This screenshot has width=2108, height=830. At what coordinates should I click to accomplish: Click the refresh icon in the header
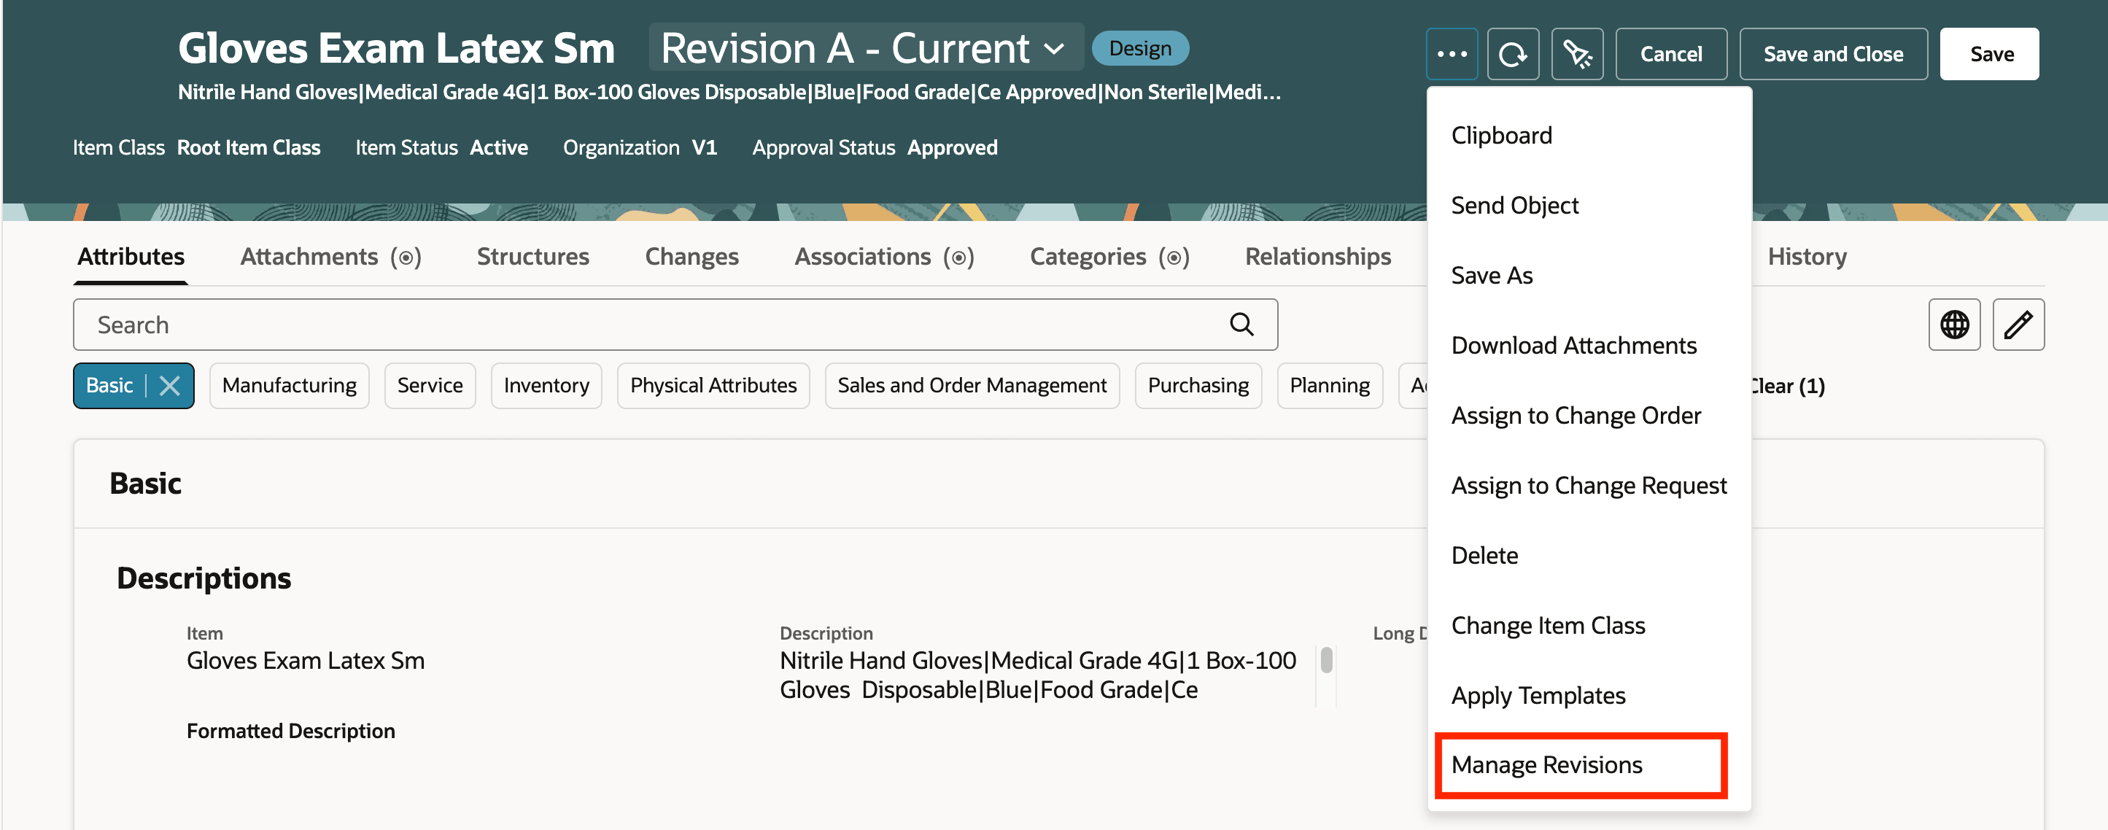point(1513,53)
